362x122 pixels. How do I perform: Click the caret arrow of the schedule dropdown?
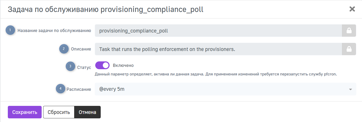(x=350, y=89)
